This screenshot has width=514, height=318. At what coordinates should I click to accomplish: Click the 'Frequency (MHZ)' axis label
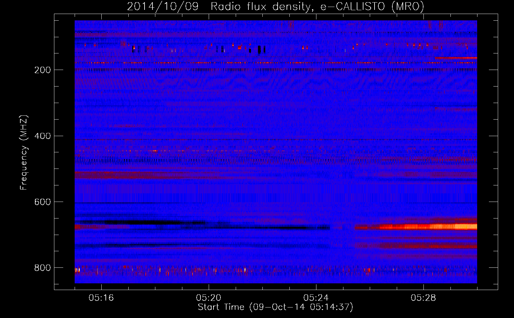(24, 152)
